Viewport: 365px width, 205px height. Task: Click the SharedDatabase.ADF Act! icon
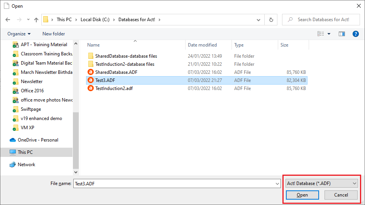point(91,72)
